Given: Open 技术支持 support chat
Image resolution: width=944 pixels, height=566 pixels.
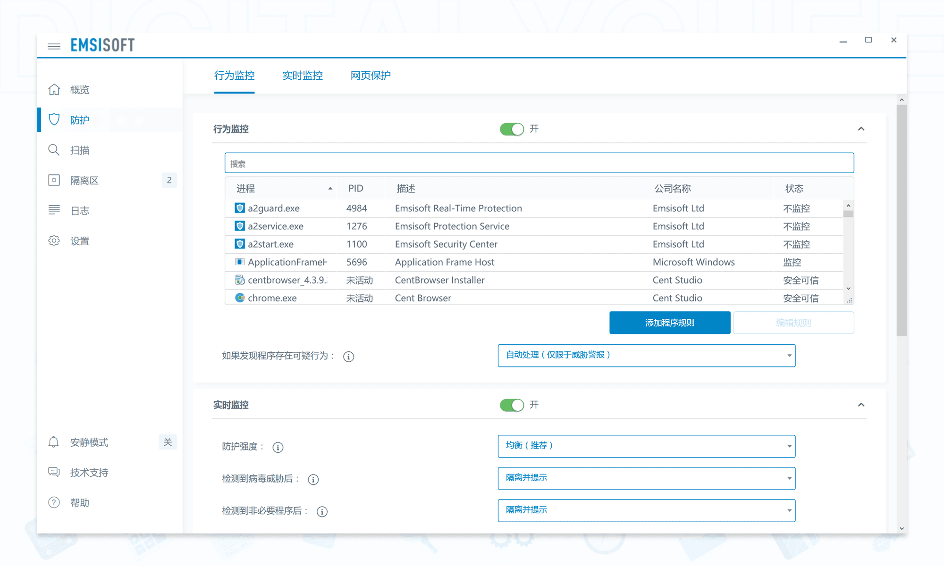Looking at the screenshot, I should tap(89, 472).
